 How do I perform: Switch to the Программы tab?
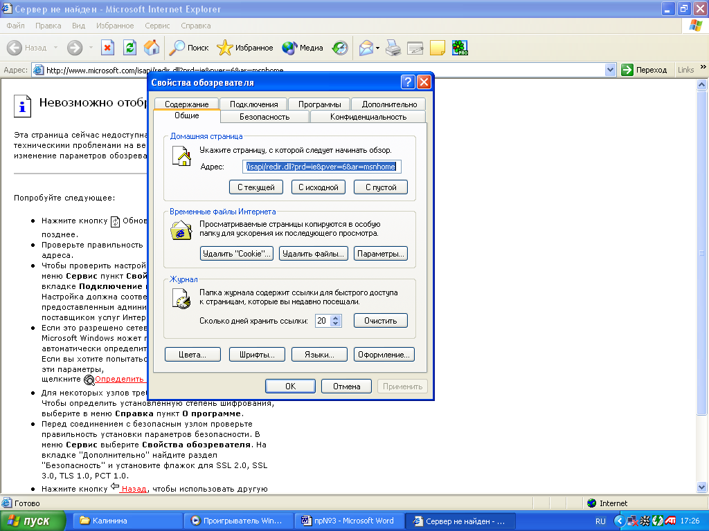tap(319, 104)
